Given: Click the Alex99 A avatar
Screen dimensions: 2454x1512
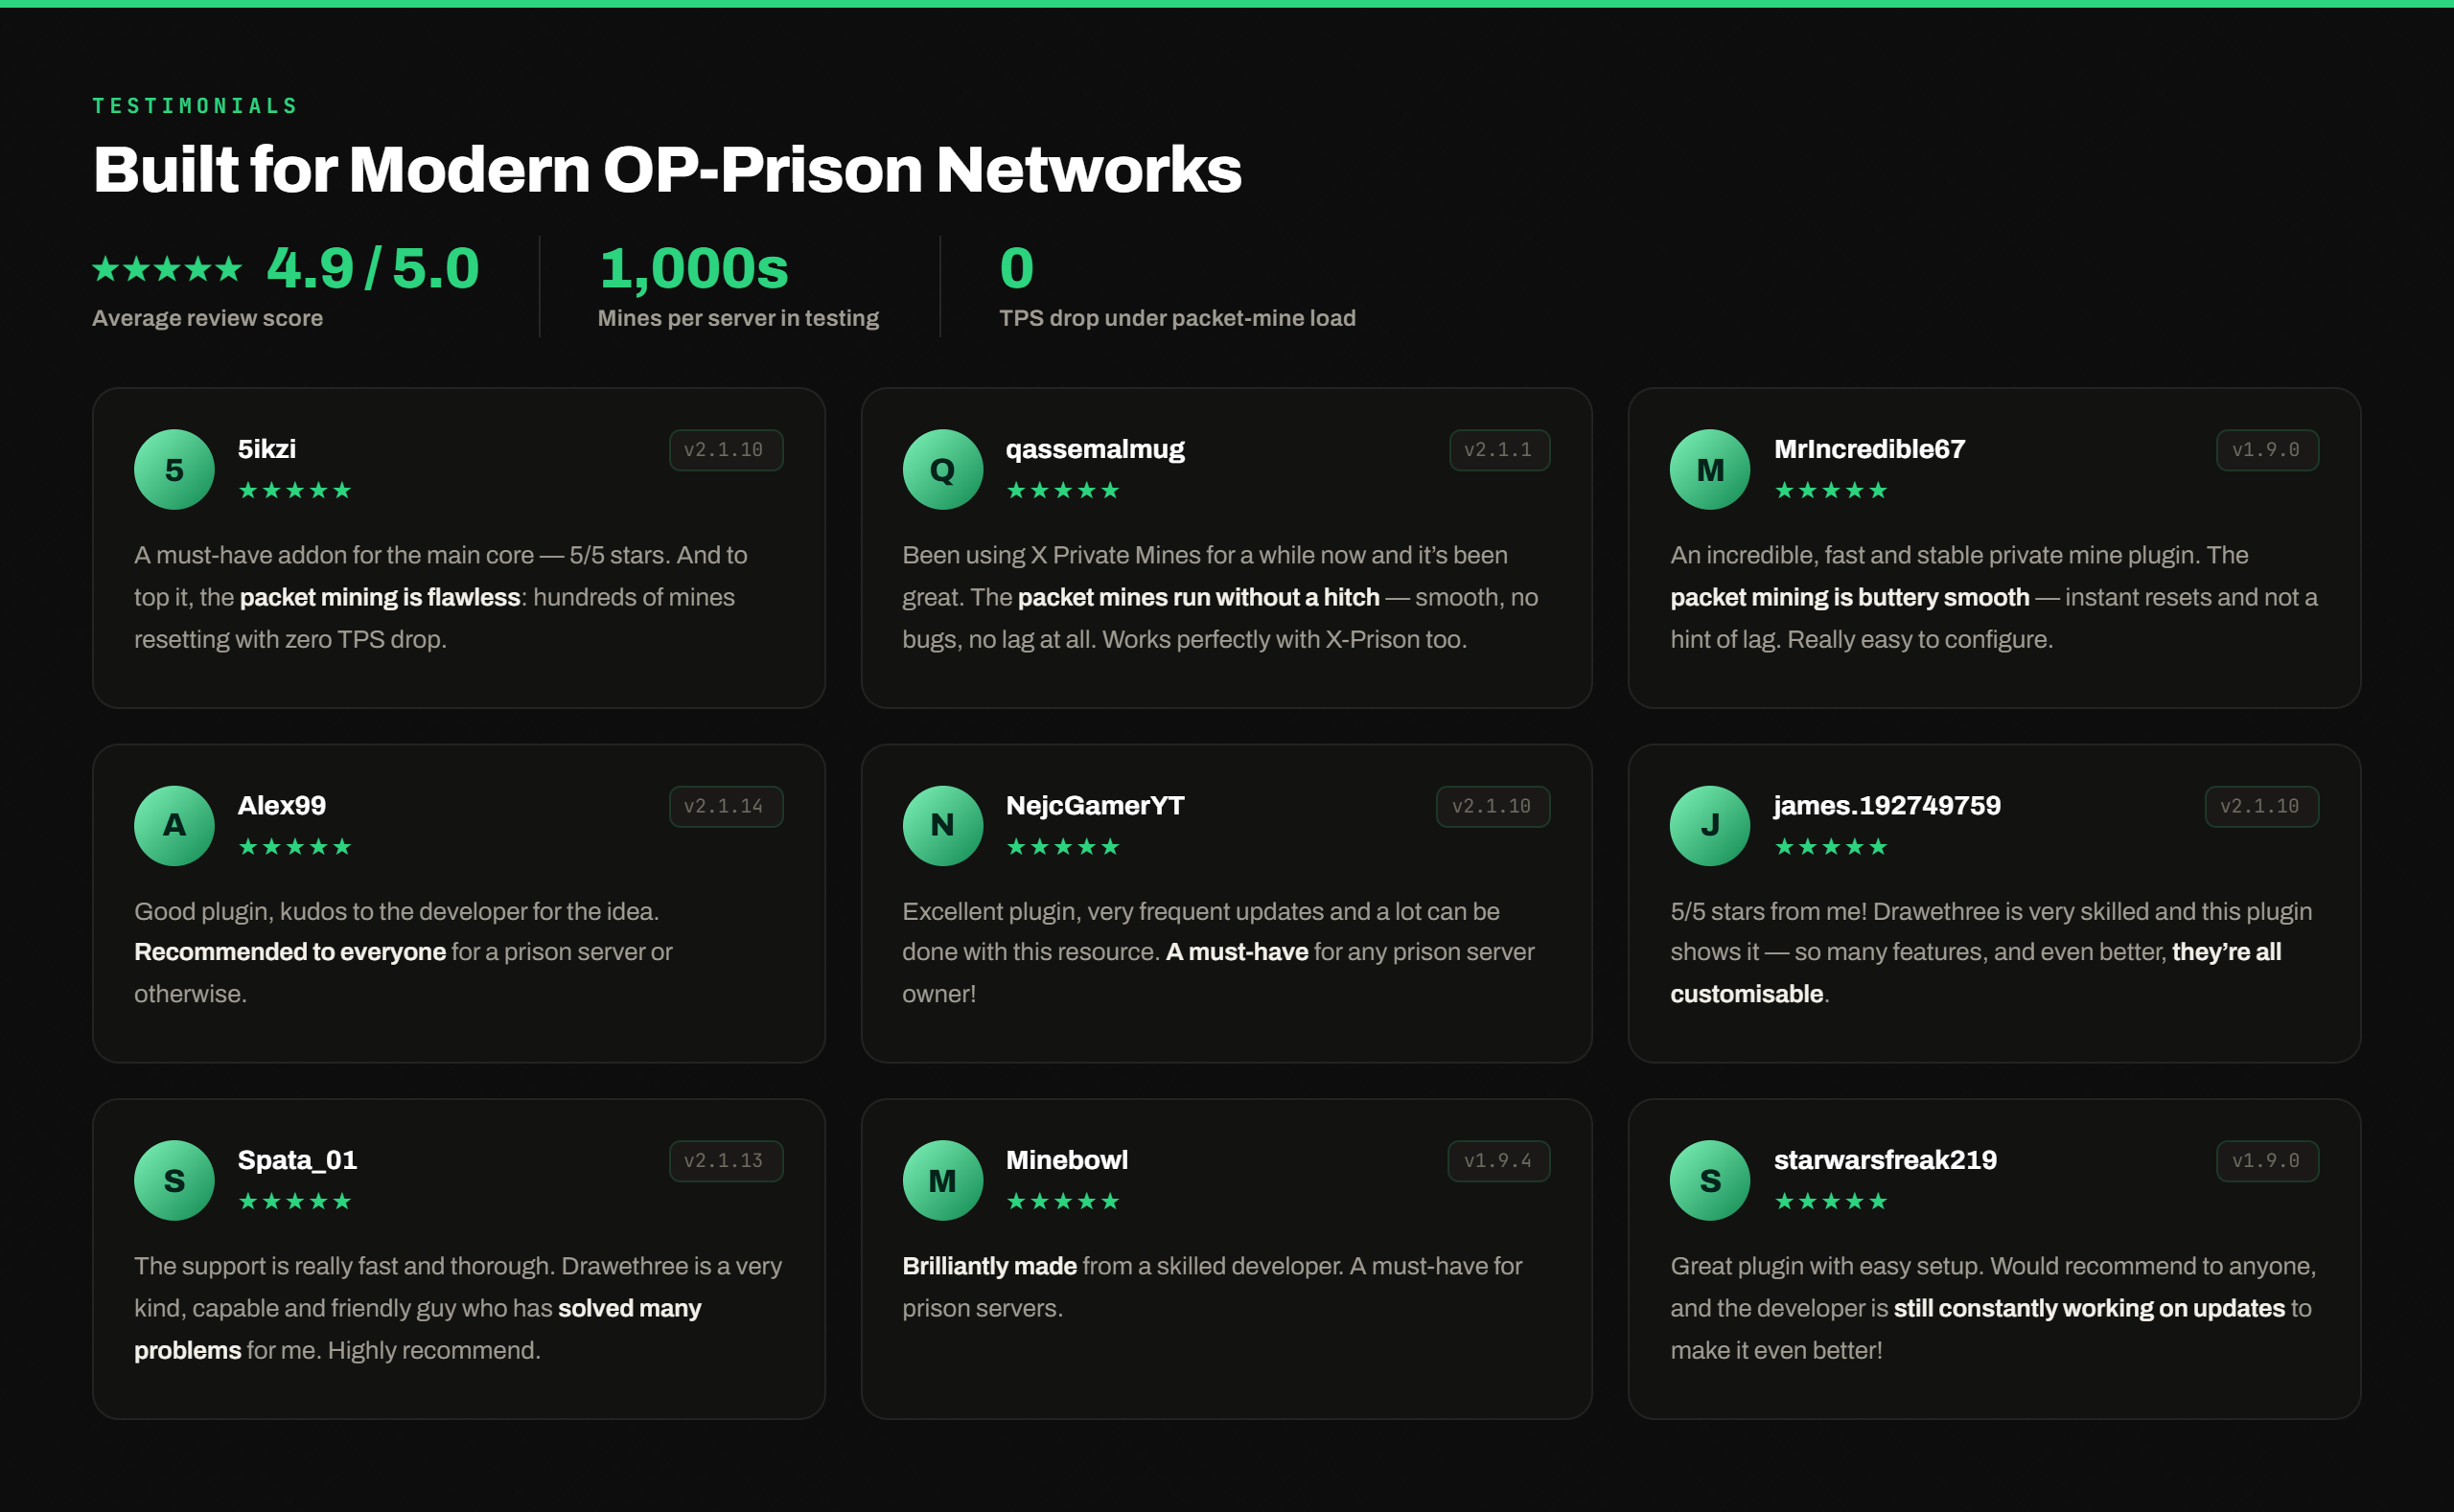Looking at the screenshot, I should 174,825.
